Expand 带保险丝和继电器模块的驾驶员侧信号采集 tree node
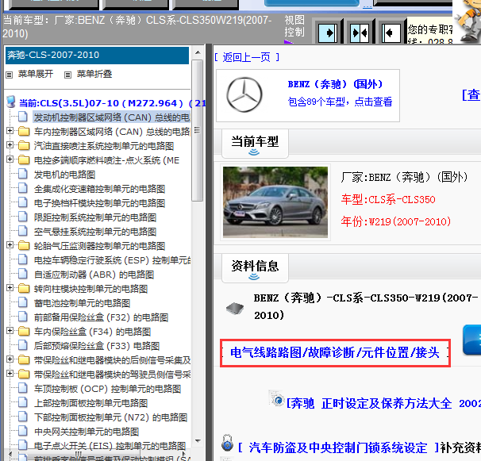 [x=10, y=373]
